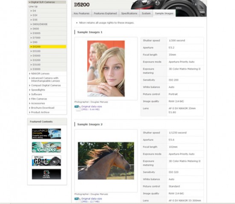Viewport: 235px width, 204px height.
Task: Expand the Speedlights category
Action: tap(38, 90)
